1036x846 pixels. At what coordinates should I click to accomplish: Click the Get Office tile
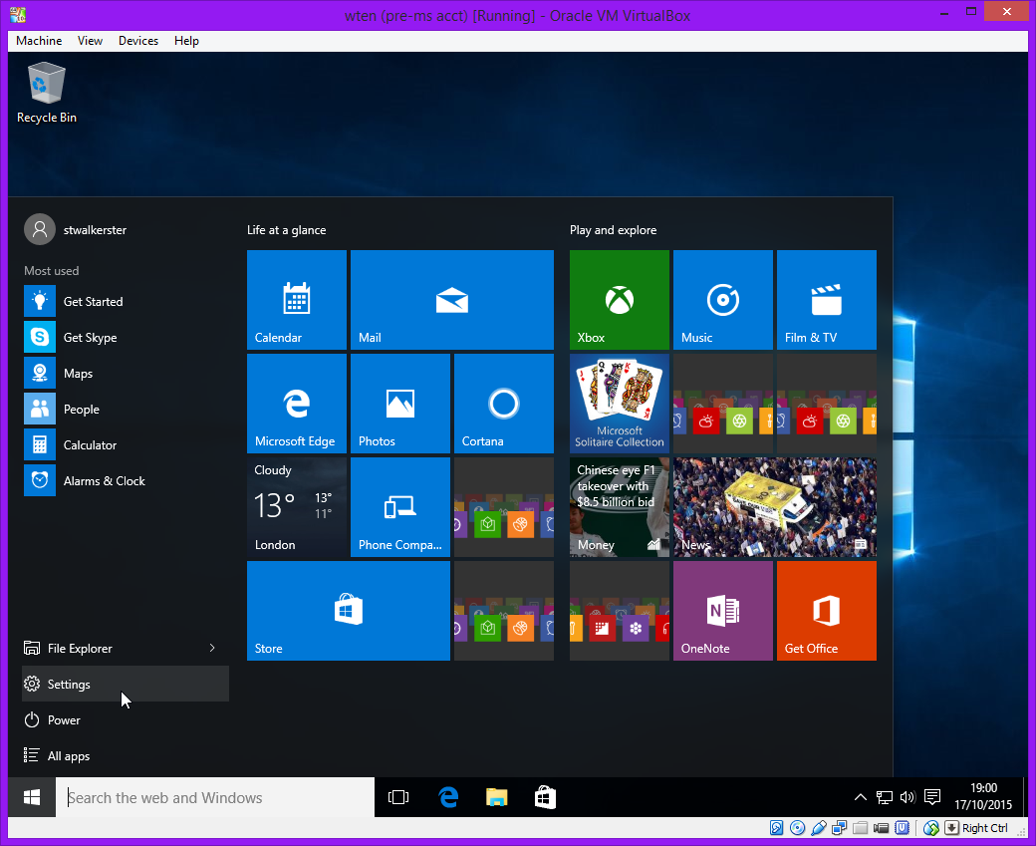coord(826,611)
